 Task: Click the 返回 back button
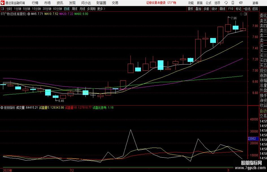[x=255, y=9]
